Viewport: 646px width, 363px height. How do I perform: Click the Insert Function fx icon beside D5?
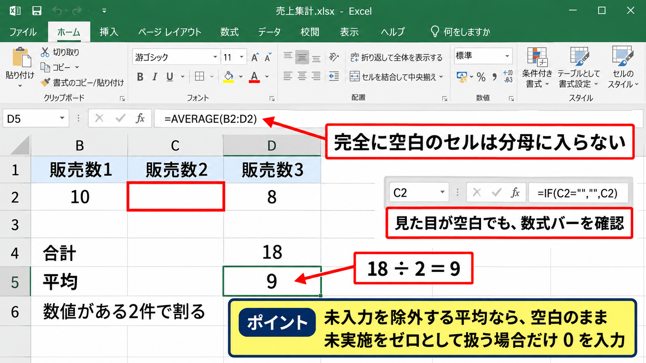[140, 118]
